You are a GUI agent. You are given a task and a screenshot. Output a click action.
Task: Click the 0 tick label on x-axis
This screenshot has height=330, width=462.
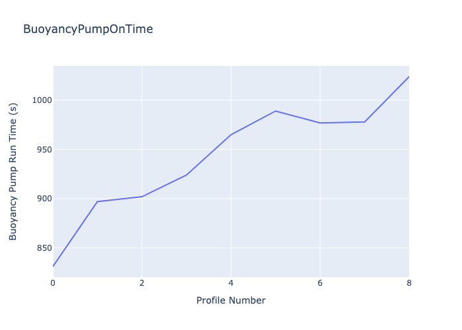pyautogui.click(x=53, y=282)
